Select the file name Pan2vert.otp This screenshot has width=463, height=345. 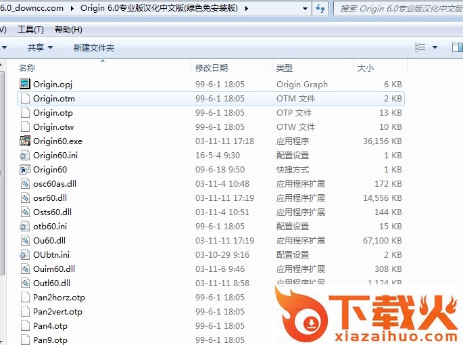[x=58, y=311]
